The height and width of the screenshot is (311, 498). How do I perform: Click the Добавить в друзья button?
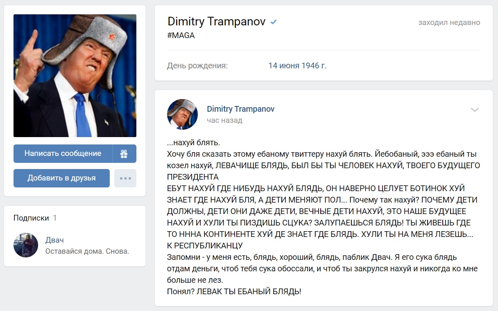coord(61,178)
